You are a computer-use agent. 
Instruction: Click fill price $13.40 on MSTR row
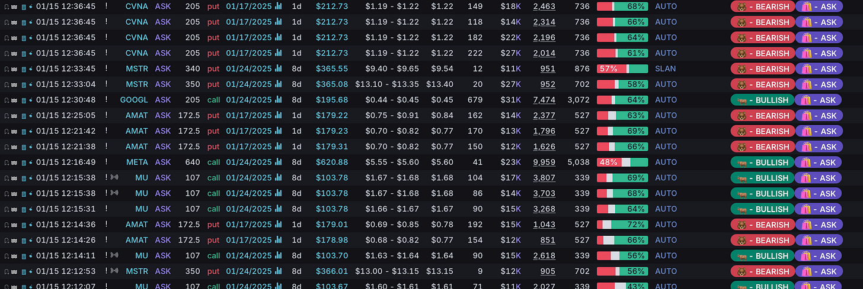(440, 85)
